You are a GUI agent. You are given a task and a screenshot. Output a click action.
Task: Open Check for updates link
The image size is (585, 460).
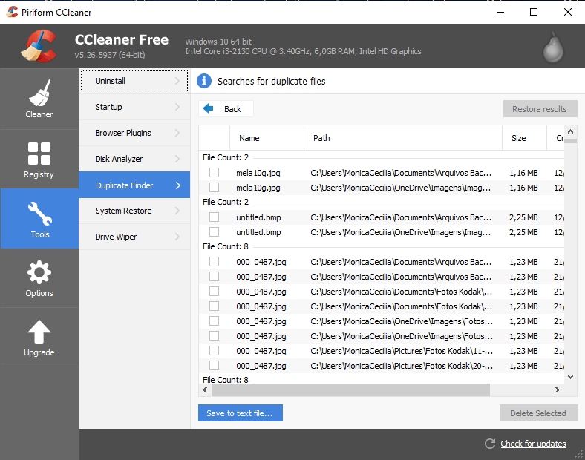tap(533, 444)
